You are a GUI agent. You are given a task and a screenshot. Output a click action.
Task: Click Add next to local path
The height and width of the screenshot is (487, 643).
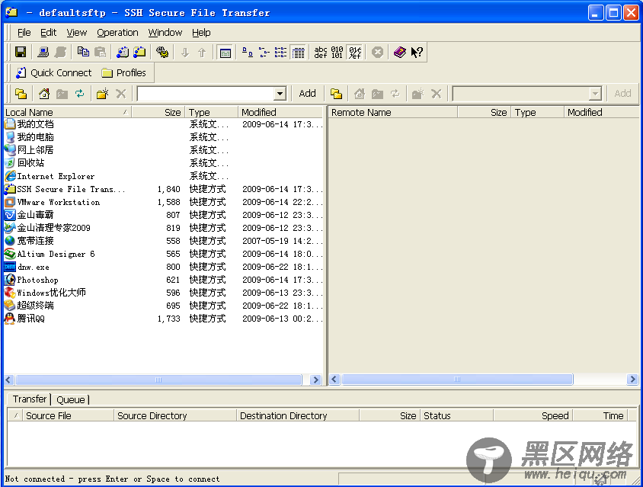point(307,94)
